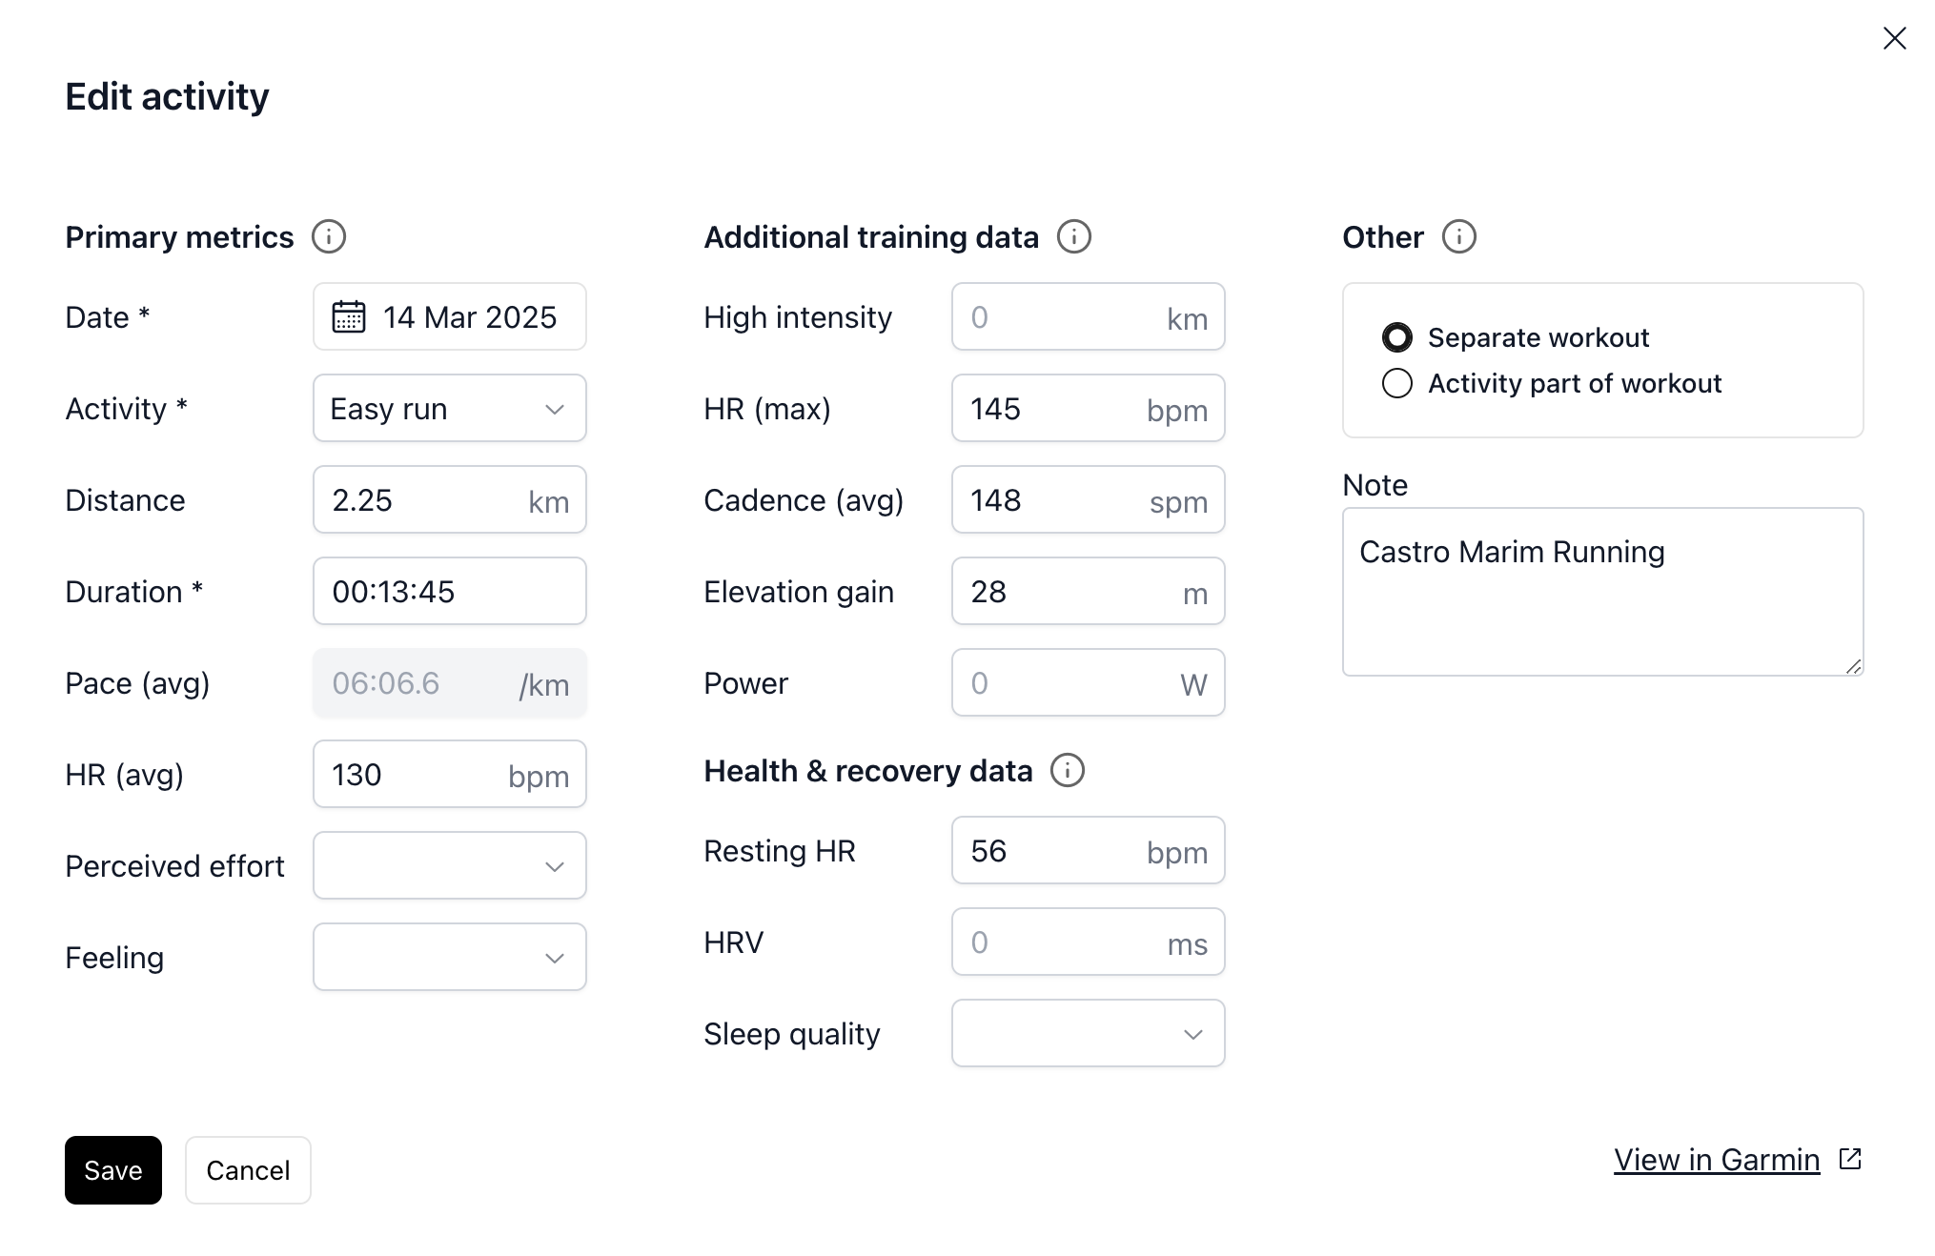Open the info icon next to Other

click(x=1459, y=236)
